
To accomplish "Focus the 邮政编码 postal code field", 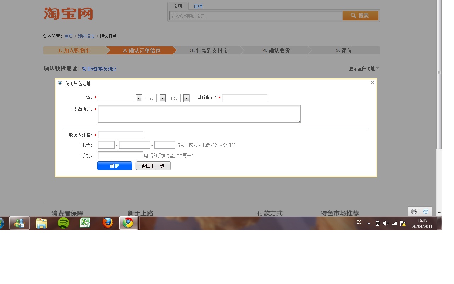I will 244,98.
